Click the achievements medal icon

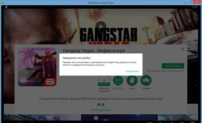[x=103, y=104]
